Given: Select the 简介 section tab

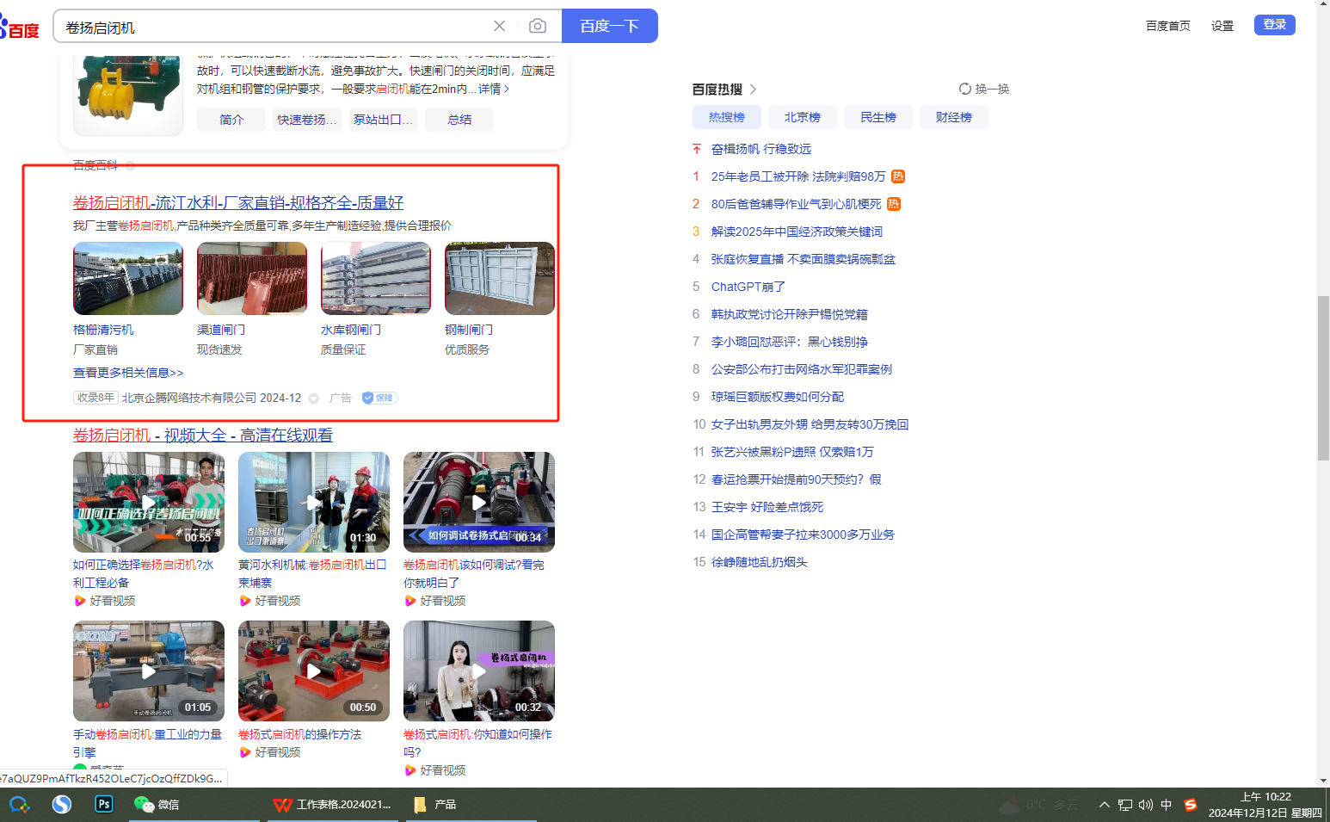Looking at the screenshot, I should coord(231,120).
